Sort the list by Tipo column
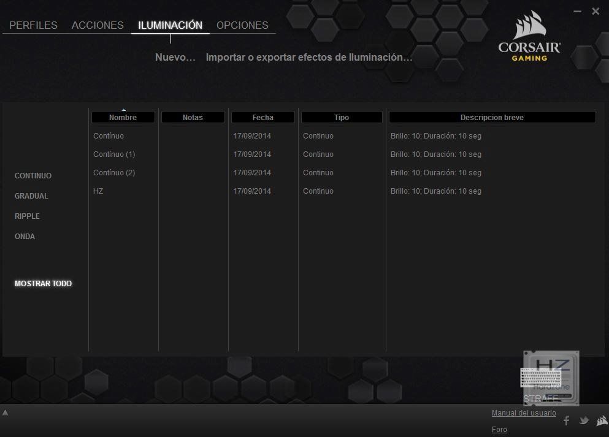609x437 pixels. (x=342, y=117)
